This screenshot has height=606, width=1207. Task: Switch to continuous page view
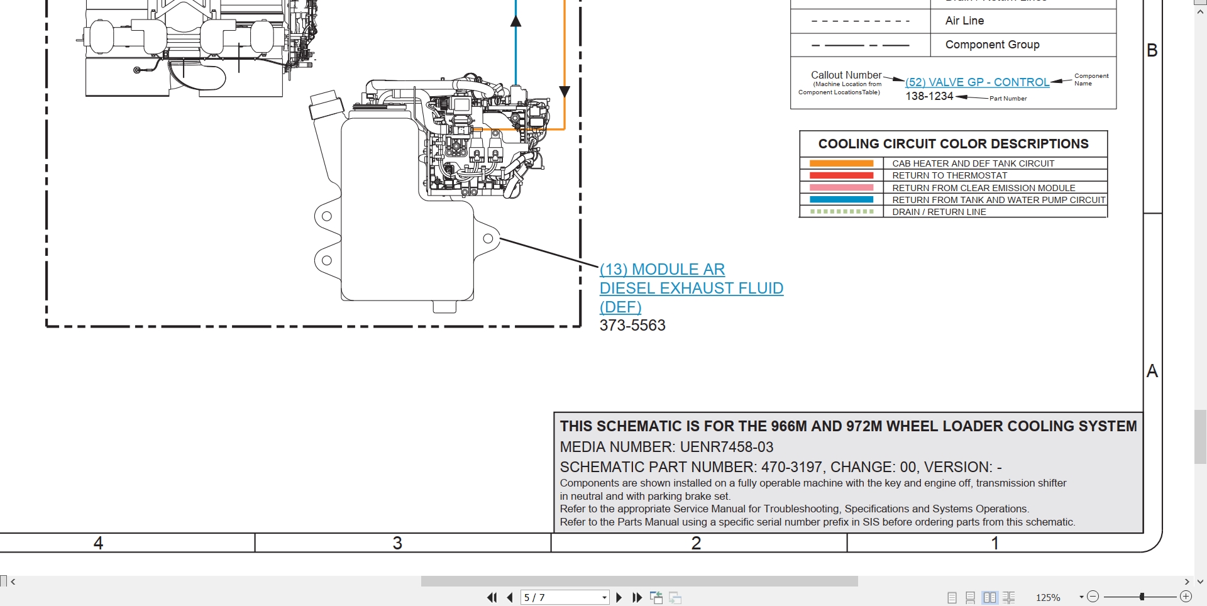tap(971, 597)
